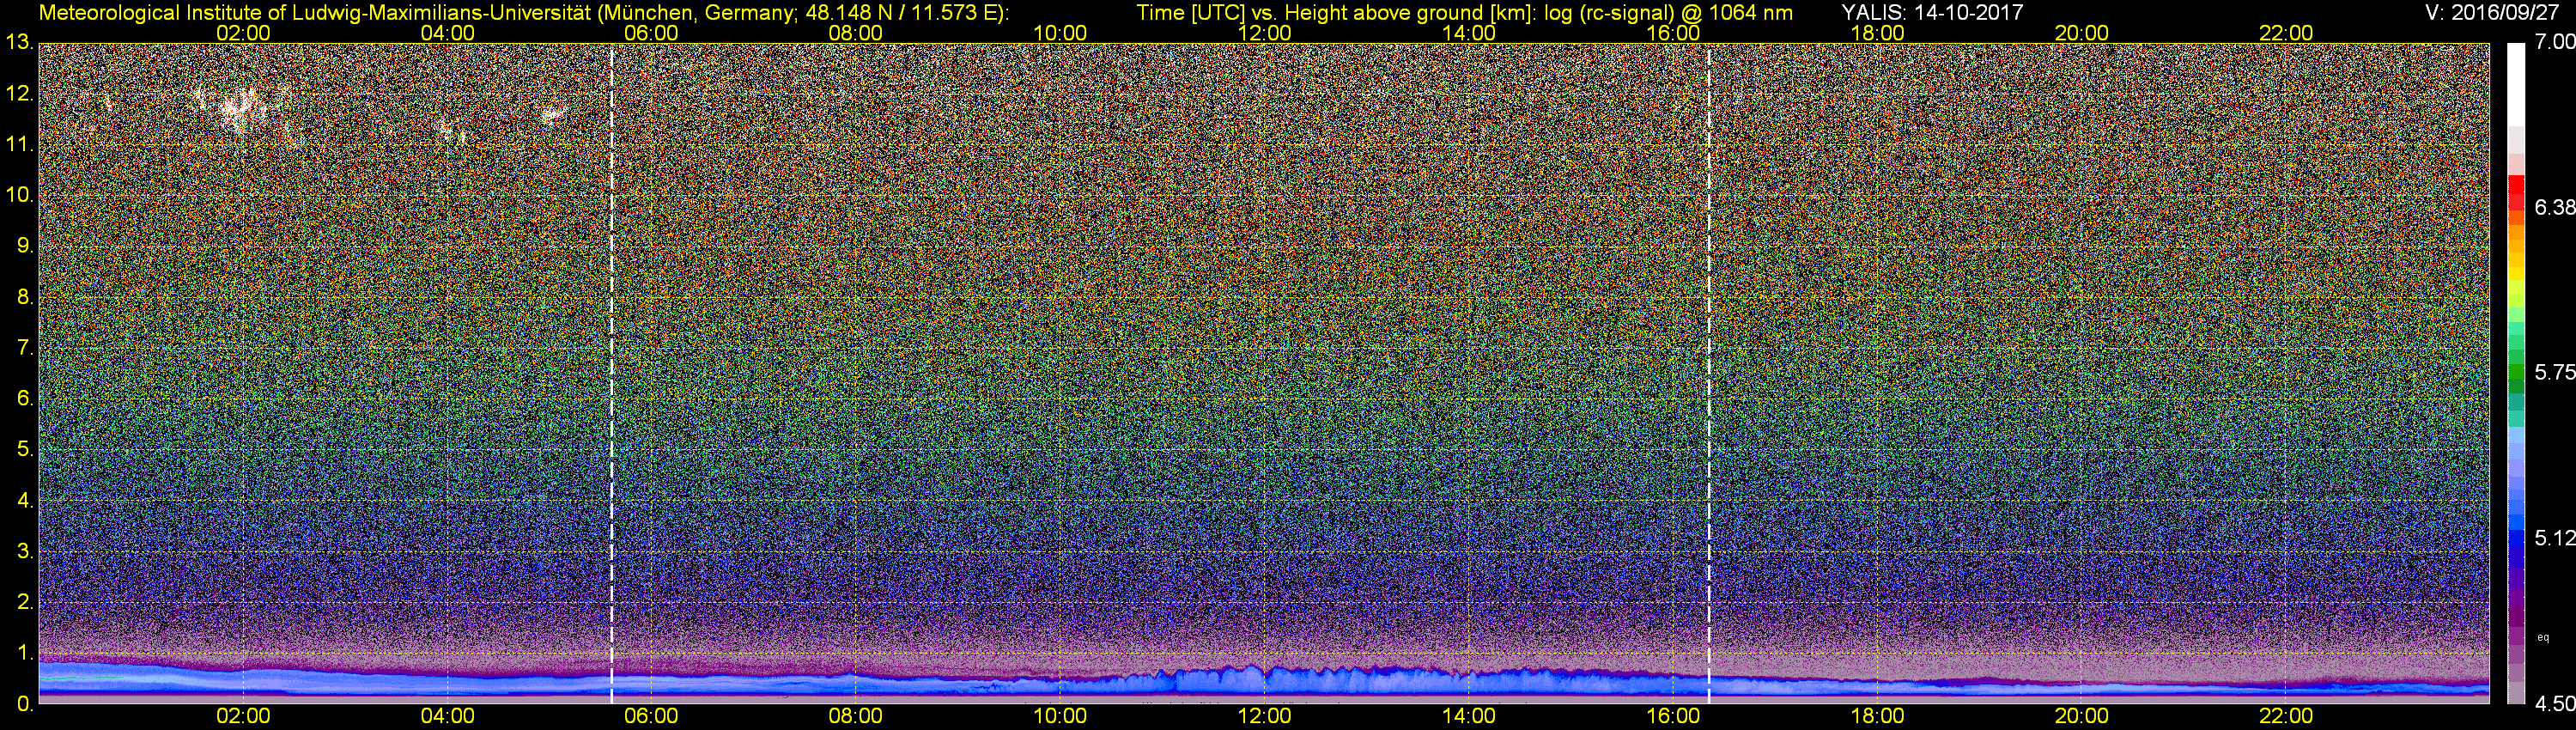2576x730 pixels.
Task: Click the 18:00 label on the top axis
Action: (x=1877, y=33)
